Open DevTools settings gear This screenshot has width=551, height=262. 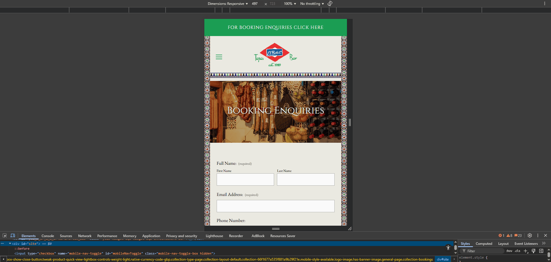(530, 235)
